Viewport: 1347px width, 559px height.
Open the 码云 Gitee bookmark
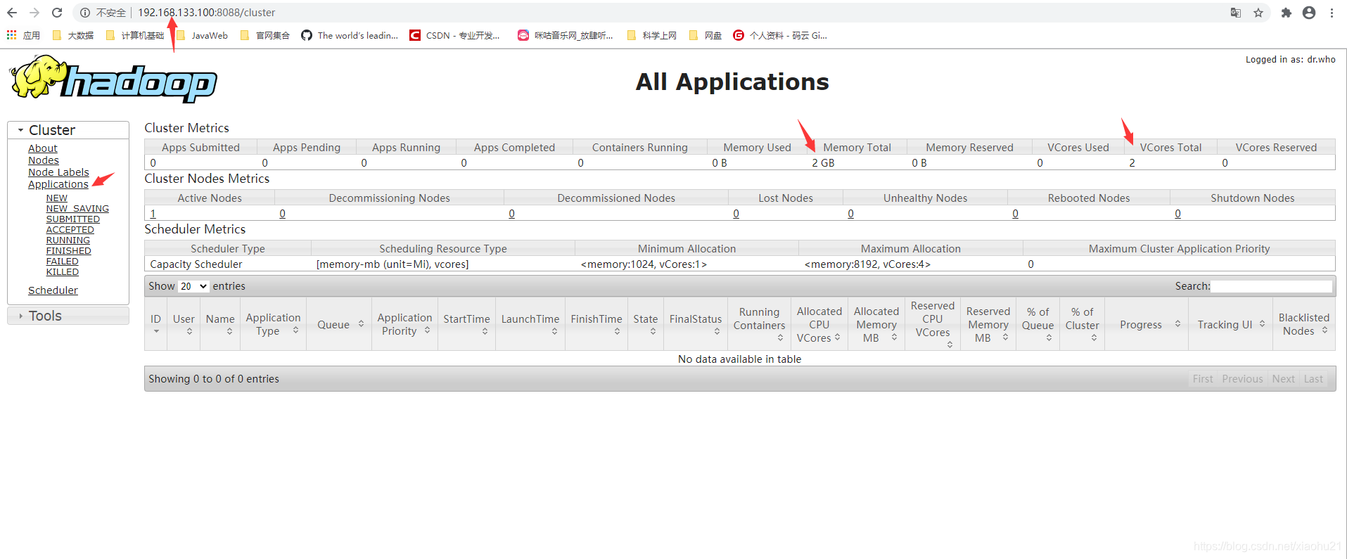[780, 35]
